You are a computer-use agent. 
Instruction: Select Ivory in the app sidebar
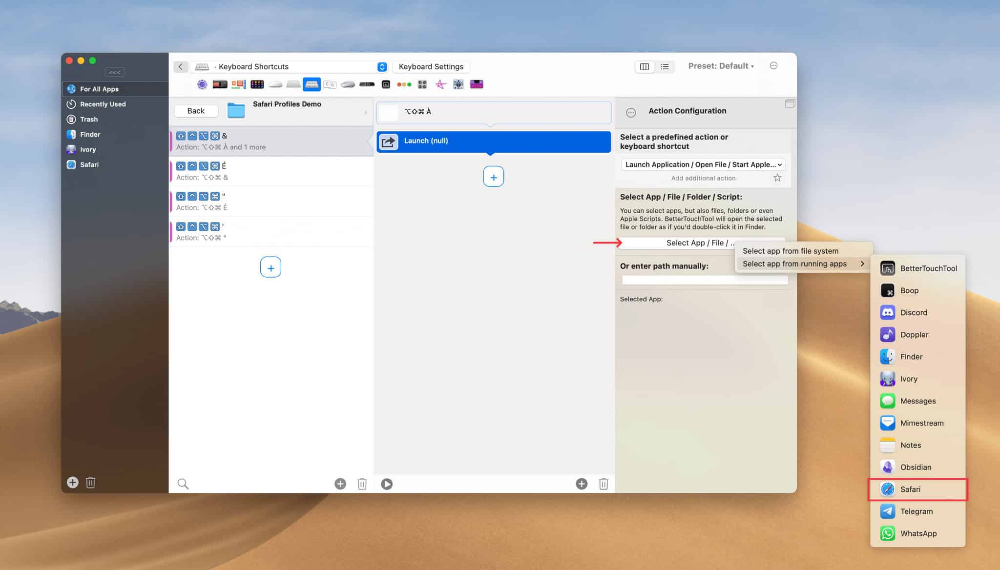(115, 149)
